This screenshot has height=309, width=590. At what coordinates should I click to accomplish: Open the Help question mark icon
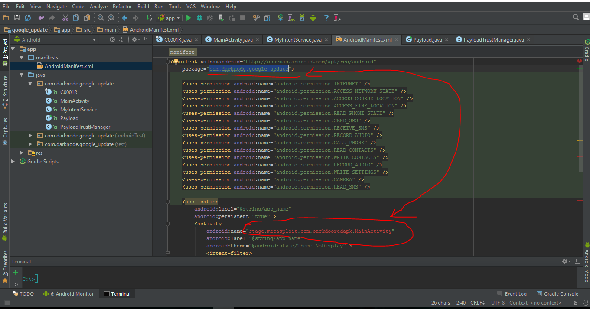tap(326, 18)
